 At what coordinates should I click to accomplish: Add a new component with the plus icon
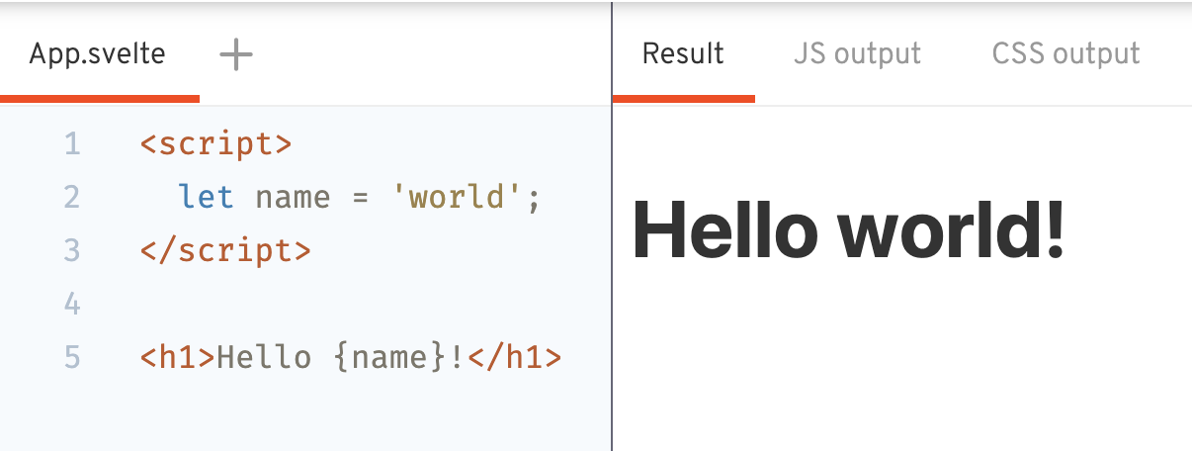click(x=235, y=54)
